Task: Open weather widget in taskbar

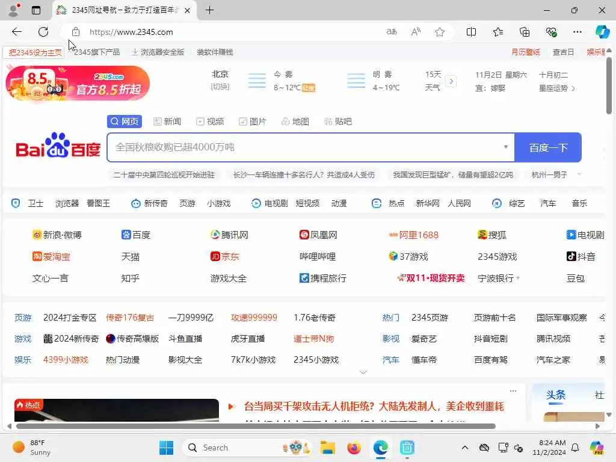Action: [x=32, y=448]
